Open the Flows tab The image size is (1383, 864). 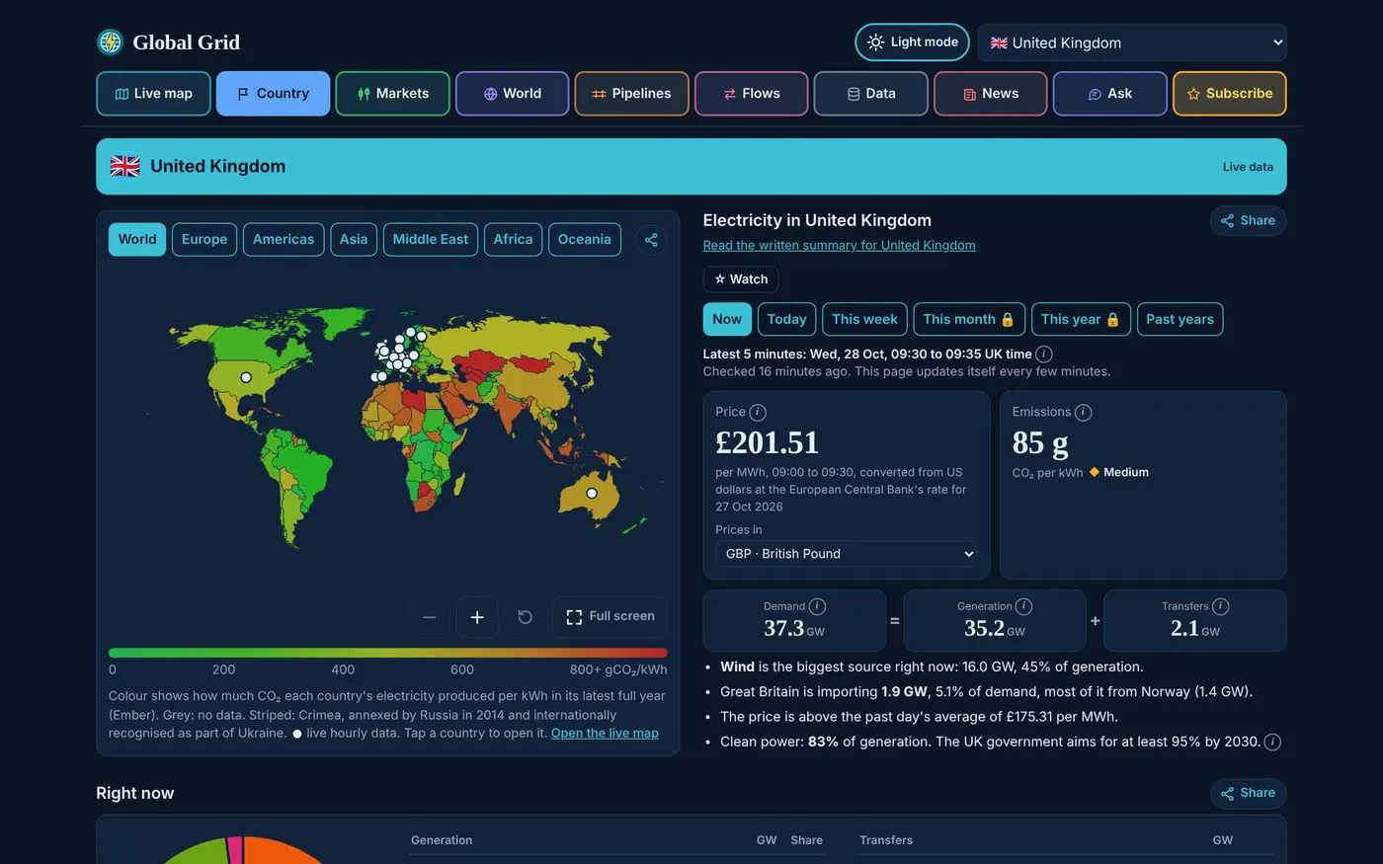click(751, 94)
